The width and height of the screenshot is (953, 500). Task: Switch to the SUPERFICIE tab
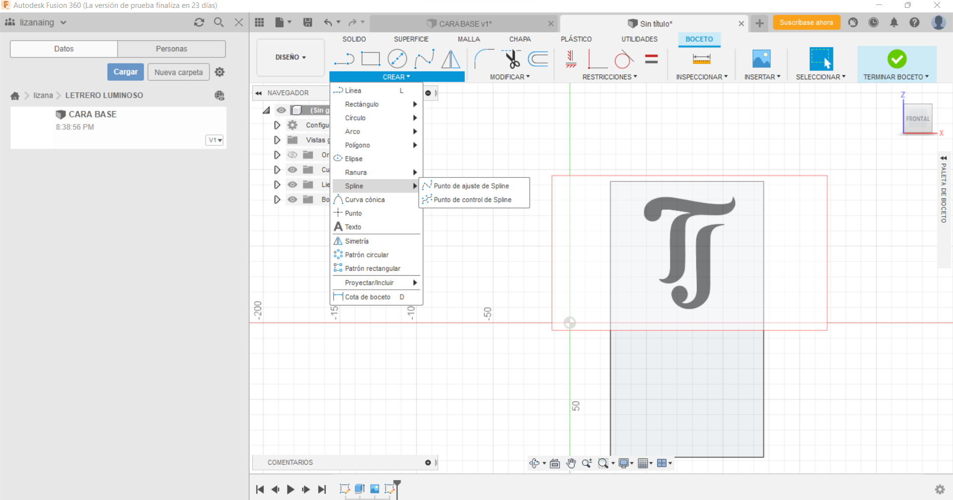411,39
